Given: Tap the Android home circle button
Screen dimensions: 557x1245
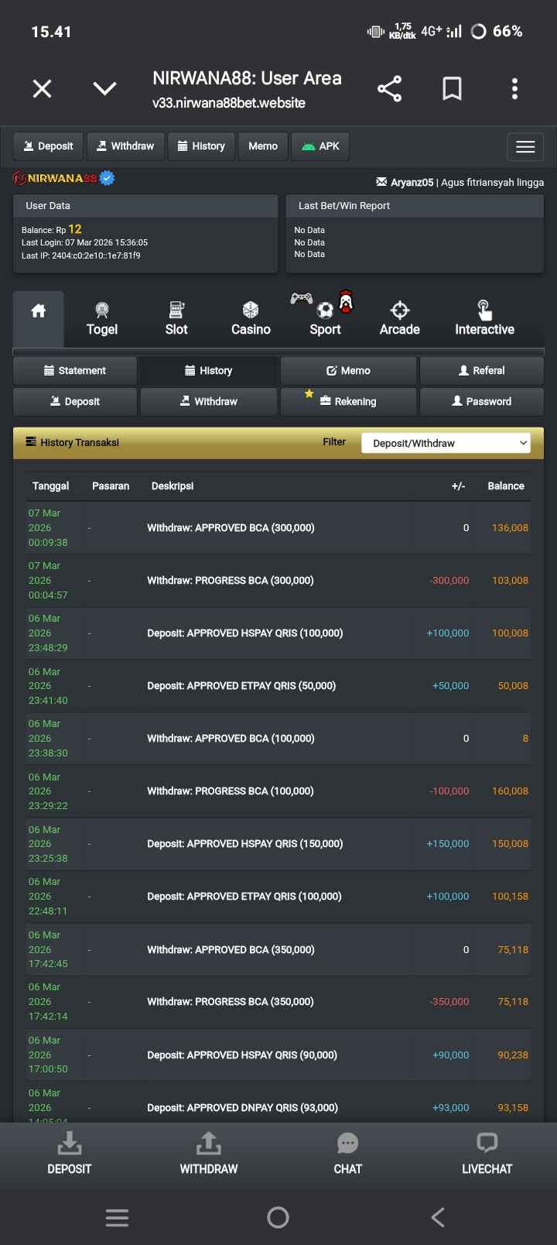Looking at the screenshot, I should [x=278, y=1218].
